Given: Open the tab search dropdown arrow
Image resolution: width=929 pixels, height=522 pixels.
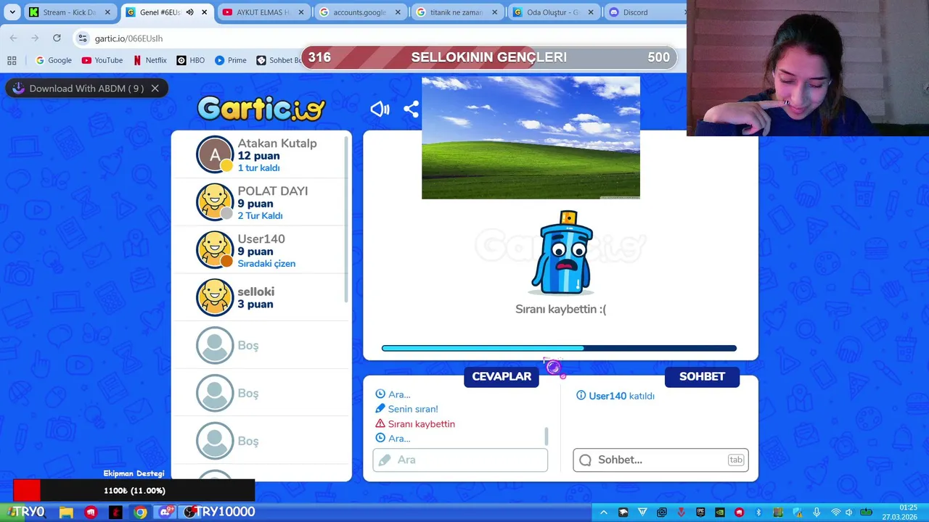Looking at the screenshot, I should pos(12,12).
